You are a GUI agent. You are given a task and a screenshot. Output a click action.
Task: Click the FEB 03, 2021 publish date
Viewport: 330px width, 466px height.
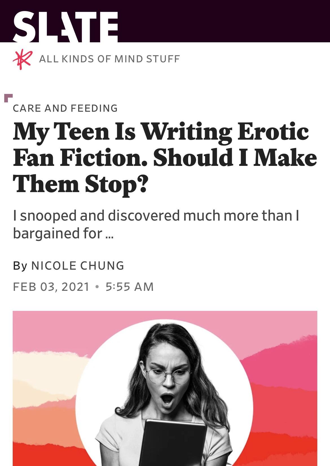[x=51, y=287]
